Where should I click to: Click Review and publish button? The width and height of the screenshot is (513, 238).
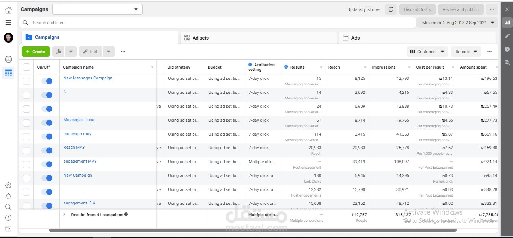click(x=461, y=9)
